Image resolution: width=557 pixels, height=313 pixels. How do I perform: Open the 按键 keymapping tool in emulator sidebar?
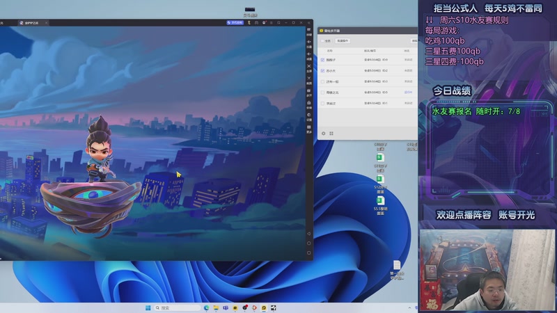309,31
